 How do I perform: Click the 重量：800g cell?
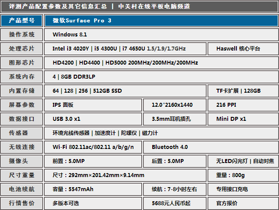(x=243, y=175)
